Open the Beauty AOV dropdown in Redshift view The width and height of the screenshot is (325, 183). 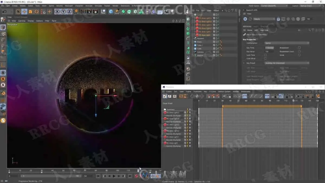pos(264,19)
